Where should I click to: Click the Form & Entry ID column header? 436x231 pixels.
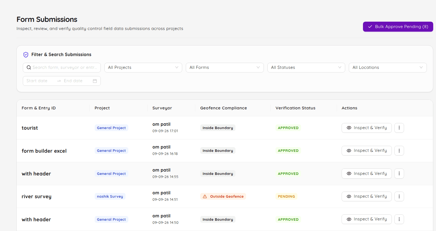(x=39, y=108)
